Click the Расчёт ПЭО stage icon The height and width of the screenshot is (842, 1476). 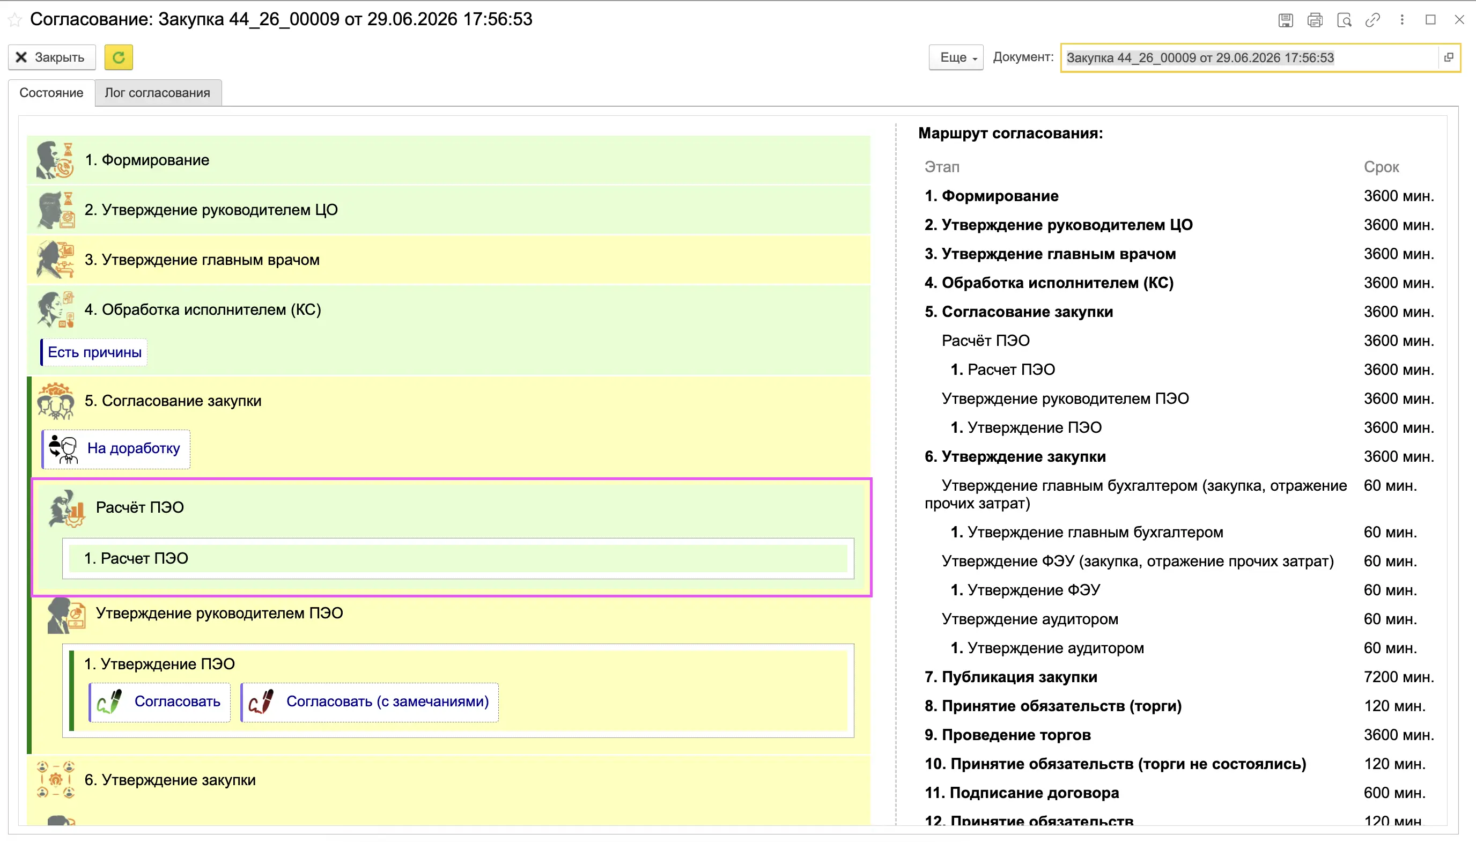pos(67,508)
